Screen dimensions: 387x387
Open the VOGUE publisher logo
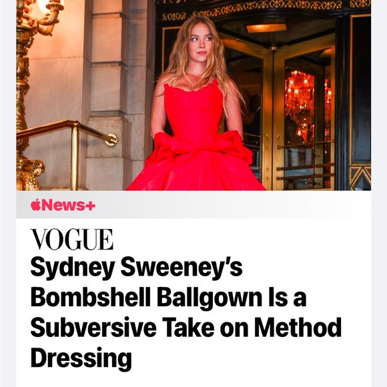pos(72,239)
